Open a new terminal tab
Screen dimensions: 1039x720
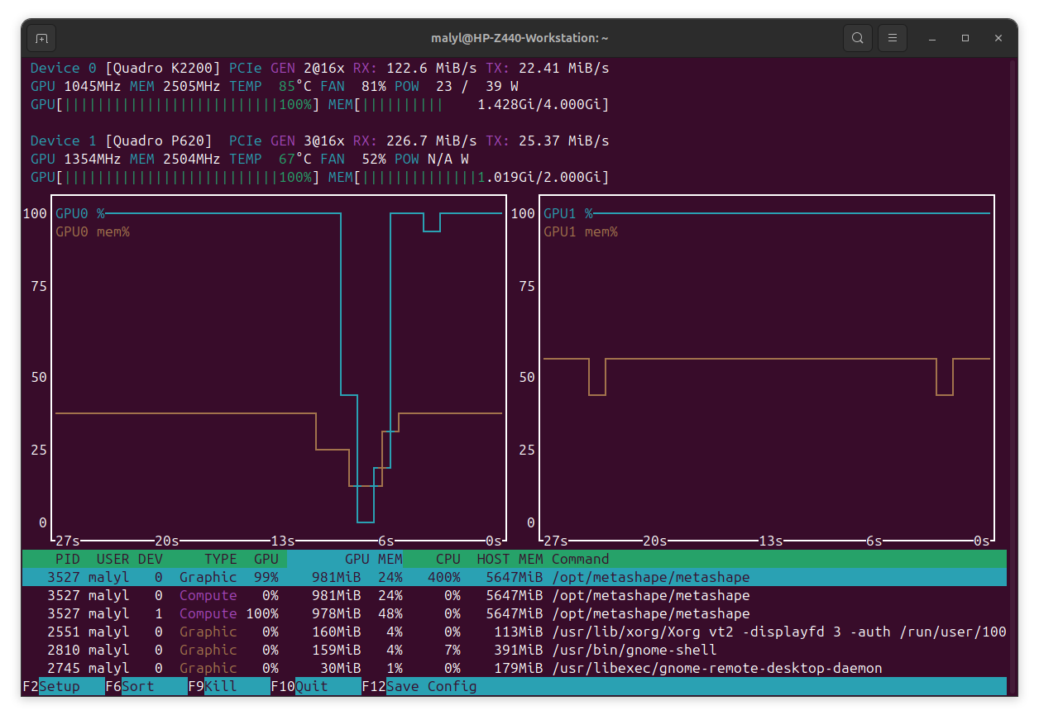coord(41,38)
